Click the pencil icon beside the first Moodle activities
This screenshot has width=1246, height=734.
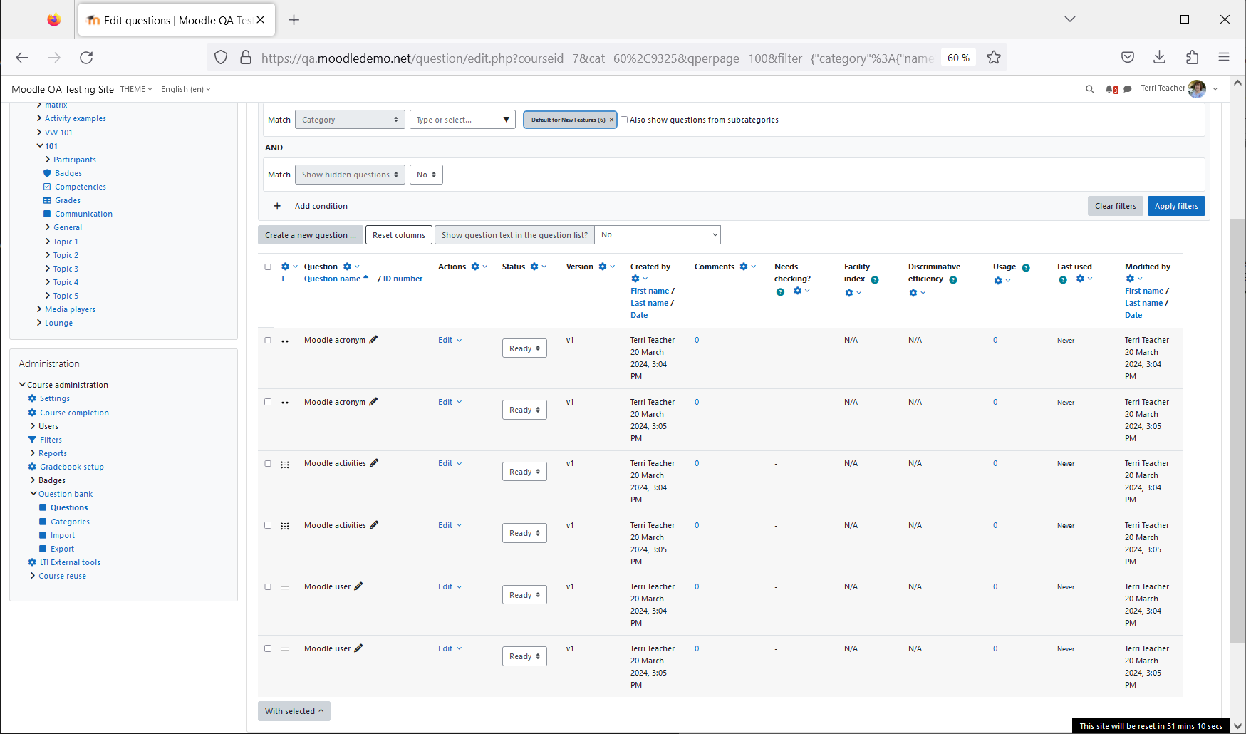374,463
